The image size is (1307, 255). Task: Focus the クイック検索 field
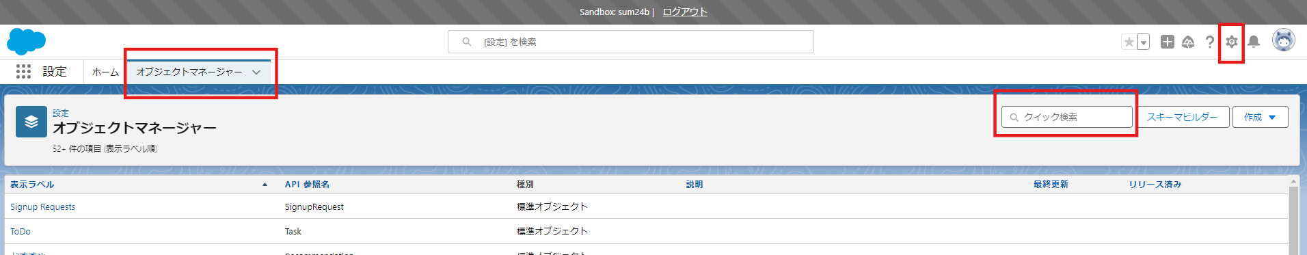[x=1067, y=117]
